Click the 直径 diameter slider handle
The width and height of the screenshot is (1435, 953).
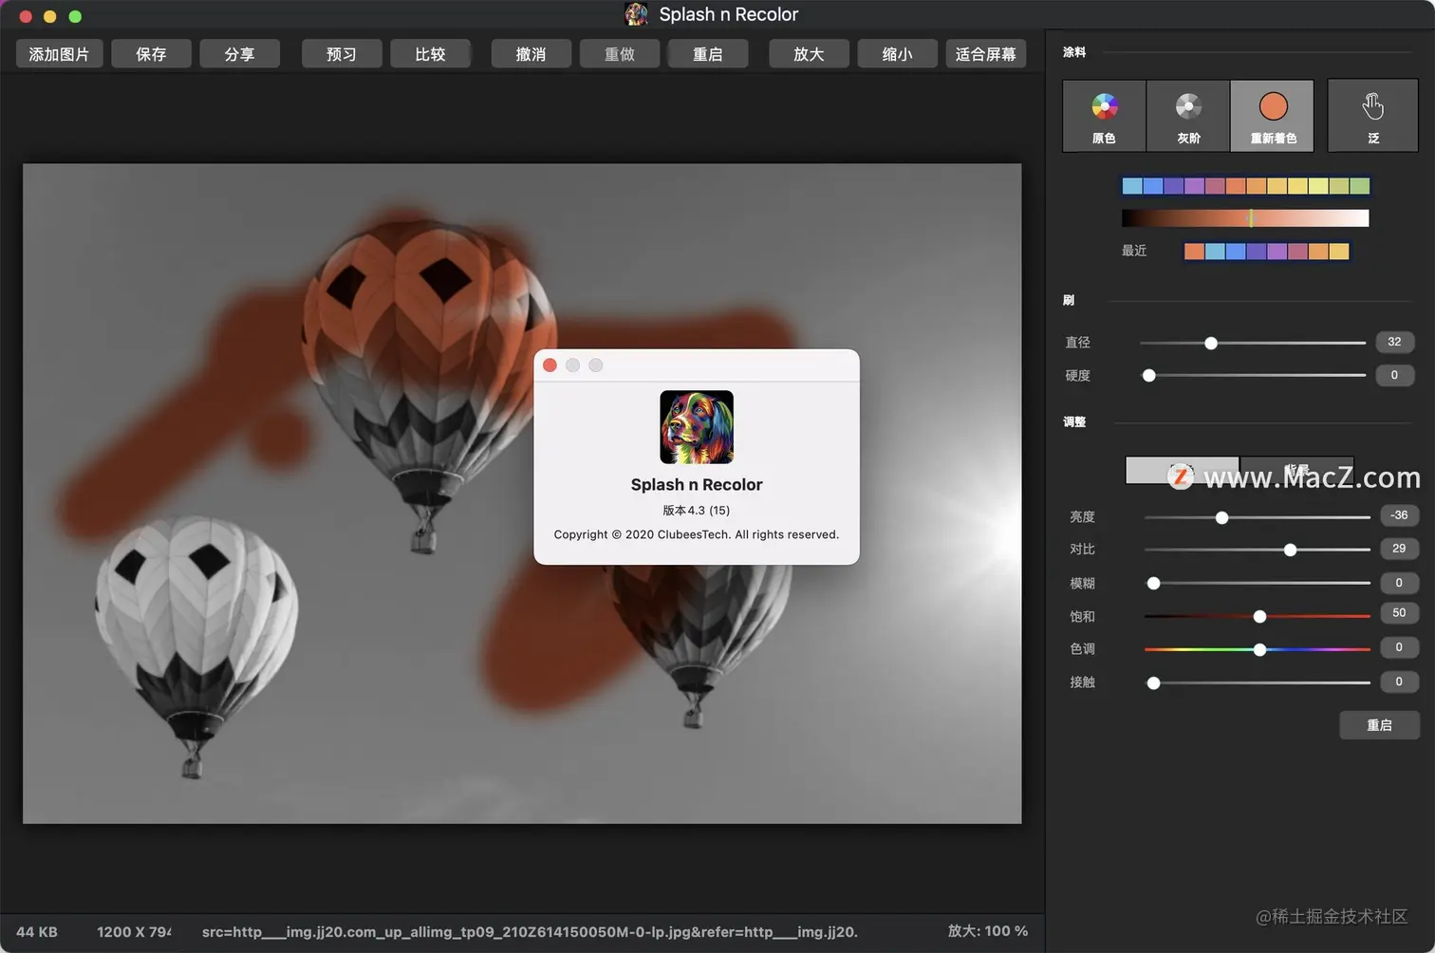pyautogui.click(x=1211, y=343)
